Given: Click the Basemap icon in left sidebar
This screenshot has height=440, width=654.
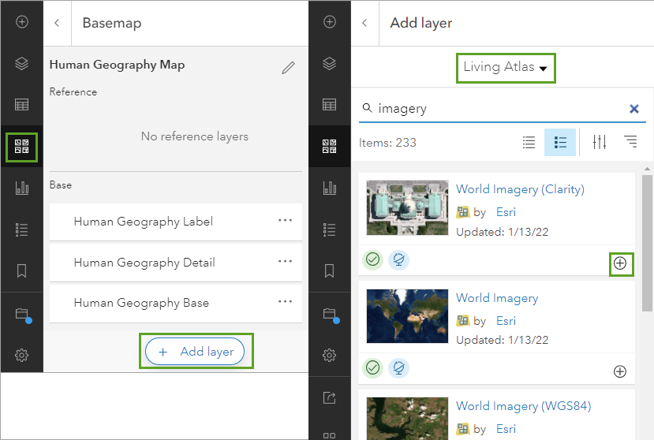Looking at the screenshot, I should click(x=22, y=146).
